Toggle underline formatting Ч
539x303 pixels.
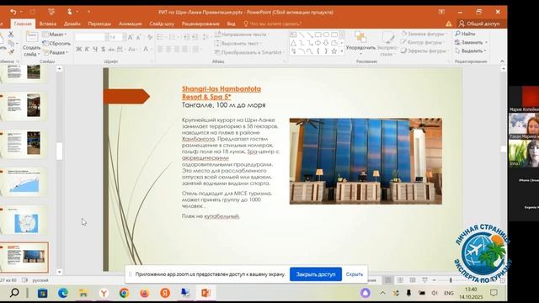[x=95, y=50]
